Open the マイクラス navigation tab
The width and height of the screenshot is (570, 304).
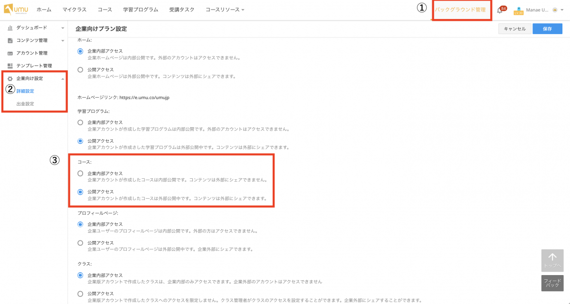click(75, 9)
